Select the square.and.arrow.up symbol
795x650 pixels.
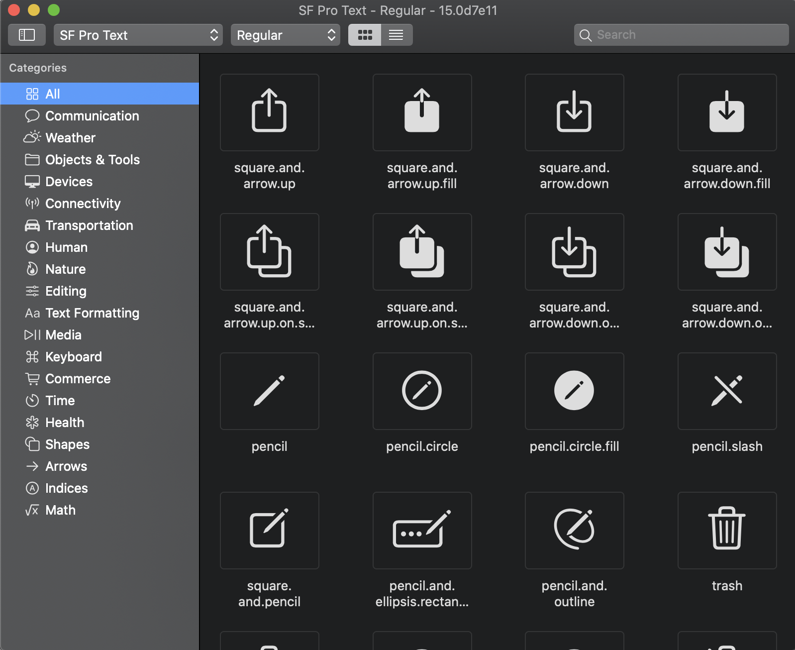tap(269, 112)
